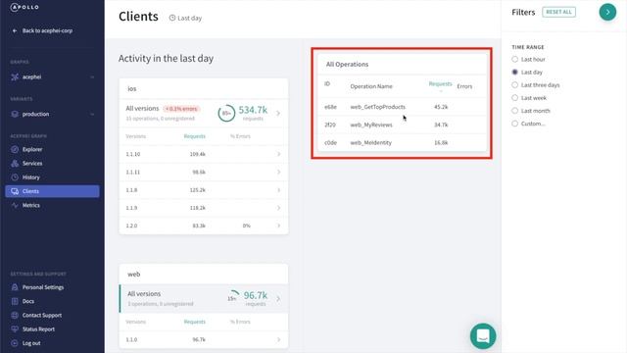
Task: Sort All Operations by Requests
Action: pyautogui.click(x=440, y=84)
